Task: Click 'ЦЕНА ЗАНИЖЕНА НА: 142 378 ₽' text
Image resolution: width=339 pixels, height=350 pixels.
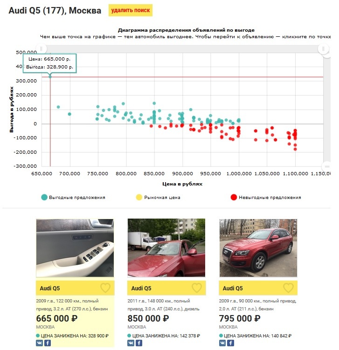Action: click(x=166, y=336)
